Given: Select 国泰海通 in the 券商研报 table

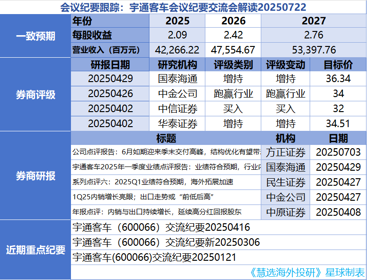Looking at the screenshot, I should coord(286,167).
